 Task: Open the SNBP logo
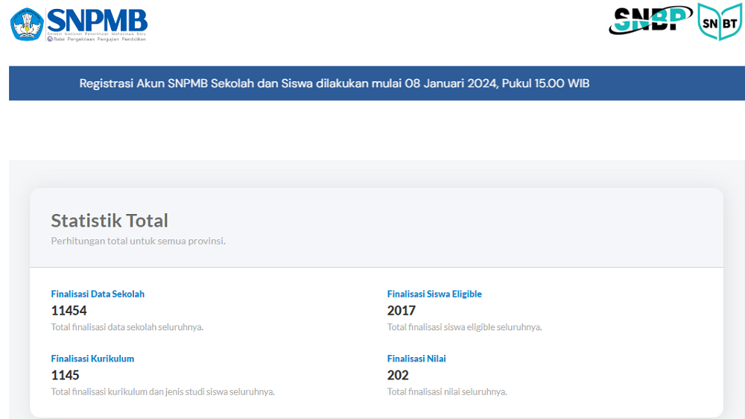click(650, 20)
